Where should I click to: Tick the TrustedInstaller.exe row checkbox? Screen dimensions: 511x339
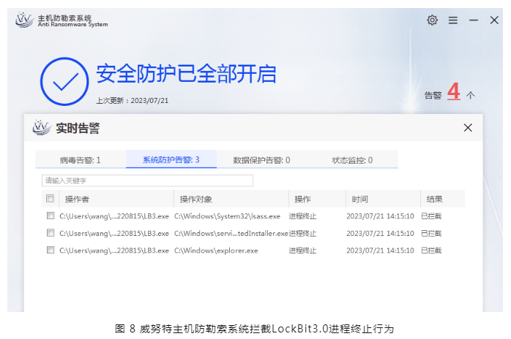51,233
